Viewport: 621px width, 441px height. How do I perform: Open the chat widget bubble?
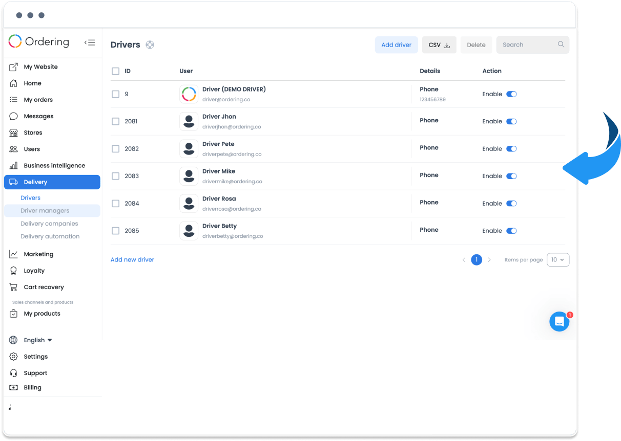point(560,321)
